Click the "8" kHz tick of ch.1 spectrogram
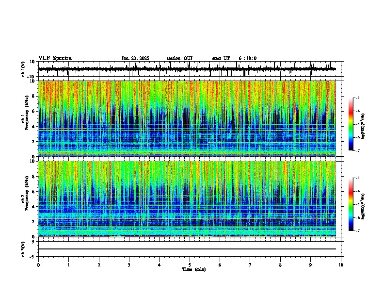 pyautogui.click(x=34, y=96)
